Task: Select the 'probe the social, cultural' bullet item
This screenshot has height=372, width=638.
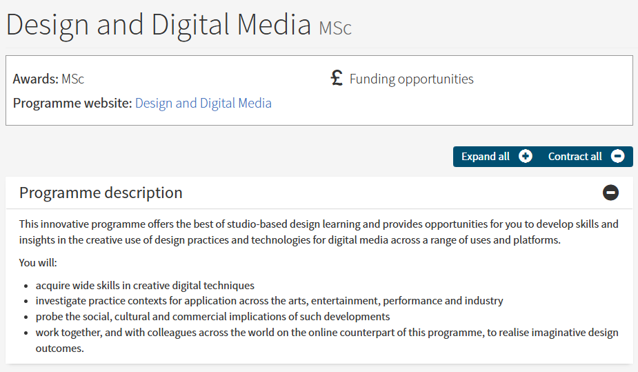Action: tap(212, 317)
